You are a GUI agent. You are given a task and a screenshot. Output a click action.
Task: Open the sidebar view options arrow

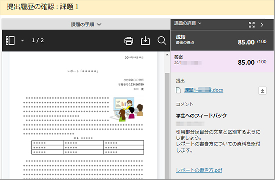tap(22, 40)
